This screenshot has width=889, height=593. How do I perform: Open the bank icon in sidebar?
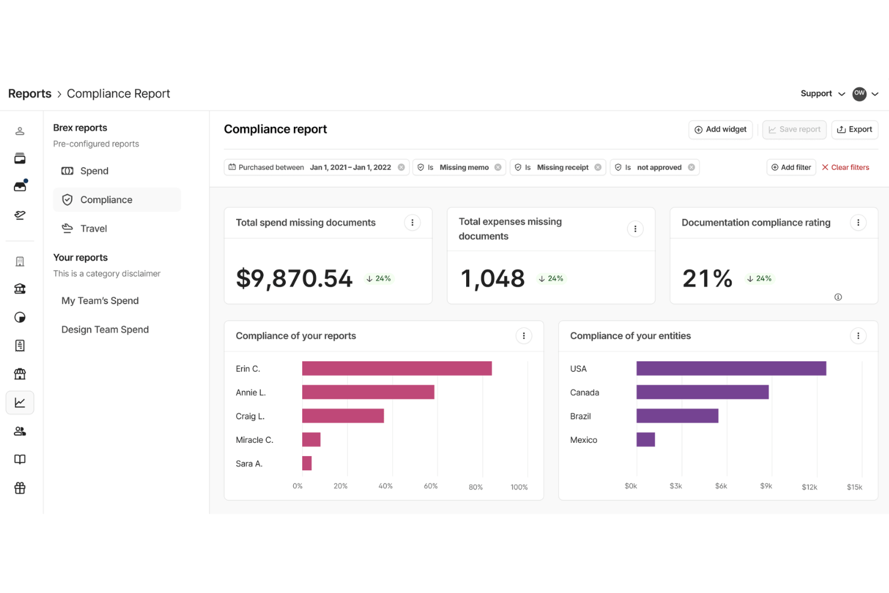point(20,289)
